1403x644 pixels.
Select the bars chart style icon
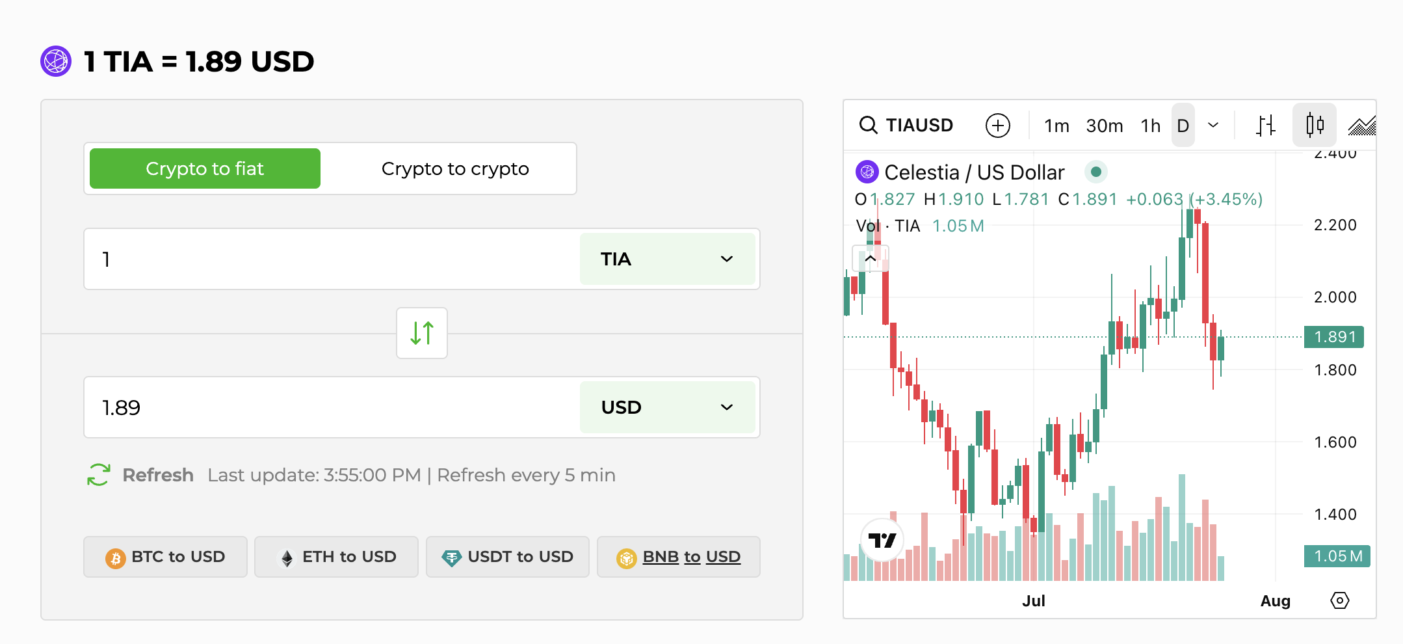click(1266, 125)
